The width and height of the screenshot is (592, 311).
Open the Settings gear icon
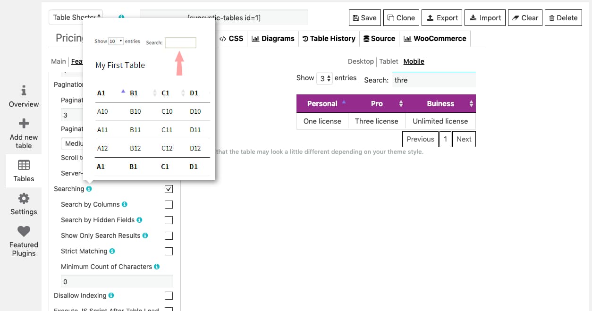(x=23, y=199)
